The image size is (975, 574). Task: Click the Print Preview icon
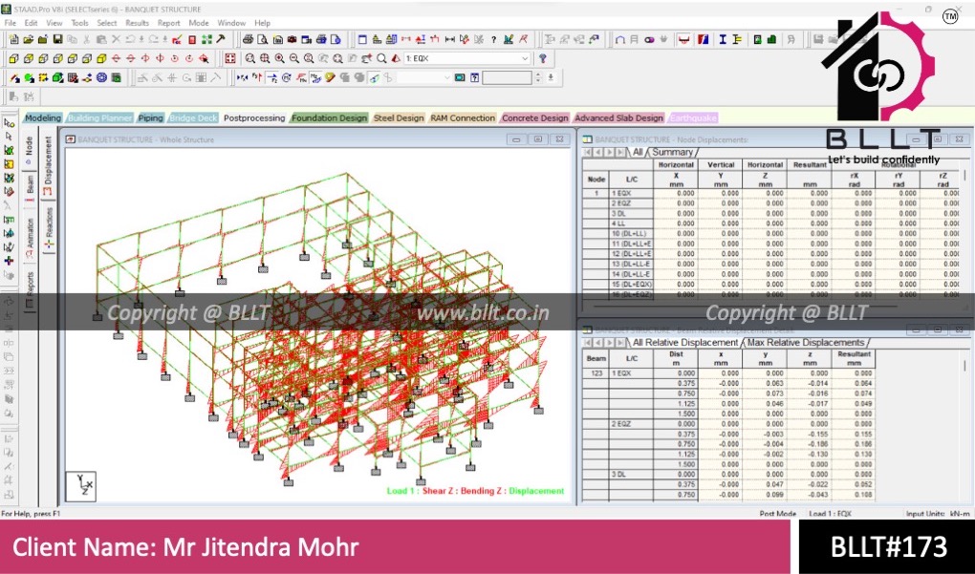(x=263, y=40)
